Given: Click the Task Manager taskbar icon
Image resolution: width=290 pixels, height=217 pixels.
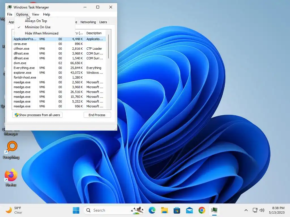Looking at the screenshot, I should (214, 210).
